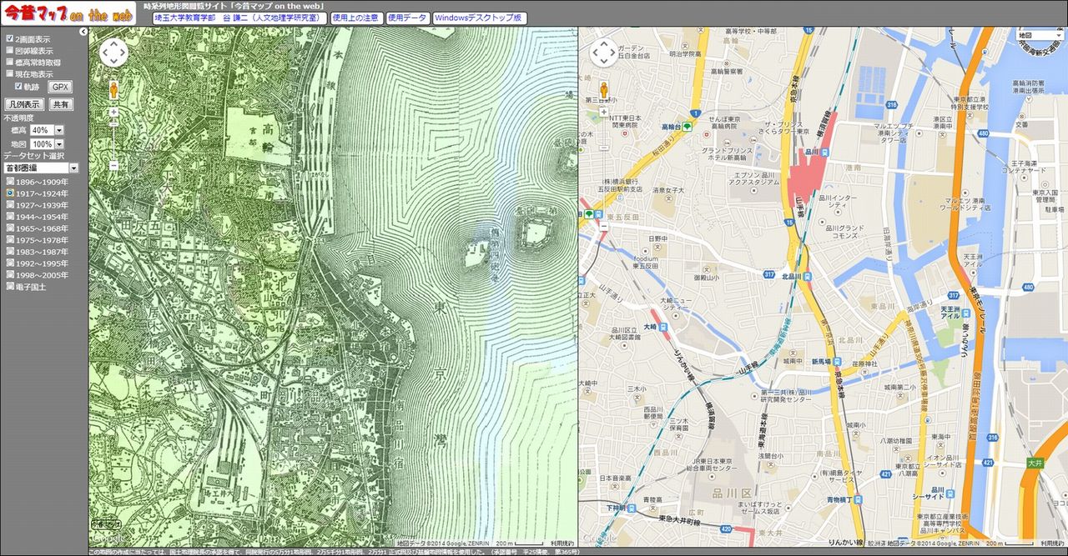Screen dimensions: 1068x556
Task: Zoom out on the historical map
Action: click(x=113, y=165)
